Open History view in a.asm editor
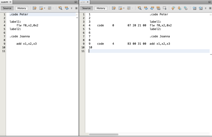This screenshot has height=137, width=212. [x=22, y=8]
